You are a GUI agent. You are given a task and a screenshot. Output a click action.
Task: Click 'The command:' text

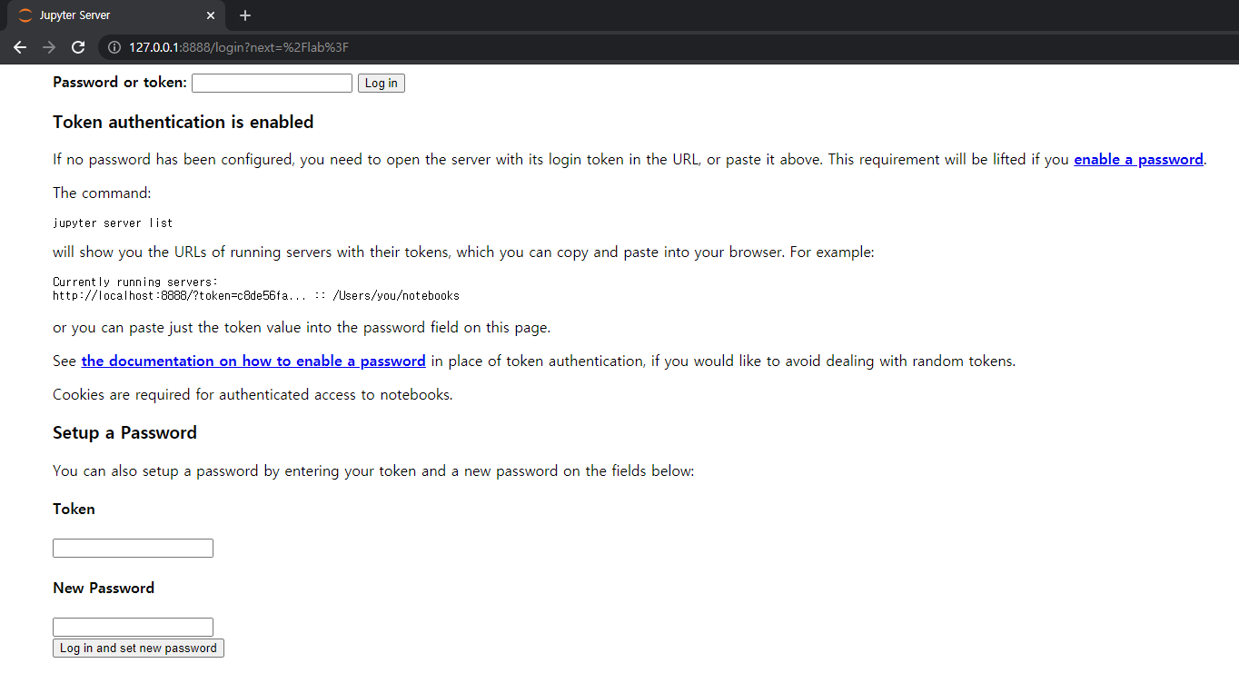[102, 193]
